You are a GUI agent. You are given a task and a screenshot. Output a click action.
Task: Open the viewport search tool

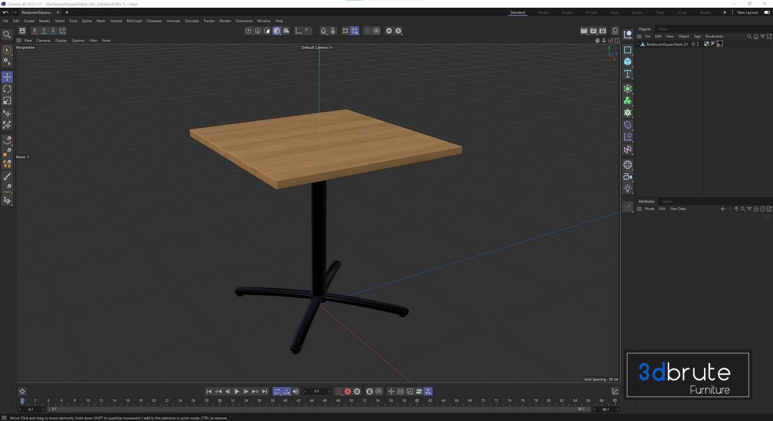(x=7, y=35)
